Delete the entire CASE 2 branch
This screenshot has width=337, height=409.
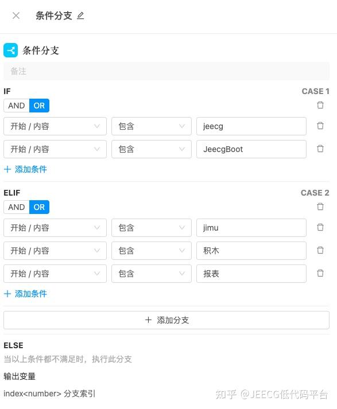(320, 207)
